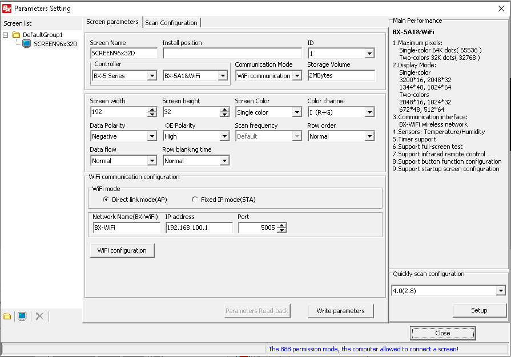Click the 'Sensors: Temperature/Humidity' line
511x357 pixels.
[438, 132]
